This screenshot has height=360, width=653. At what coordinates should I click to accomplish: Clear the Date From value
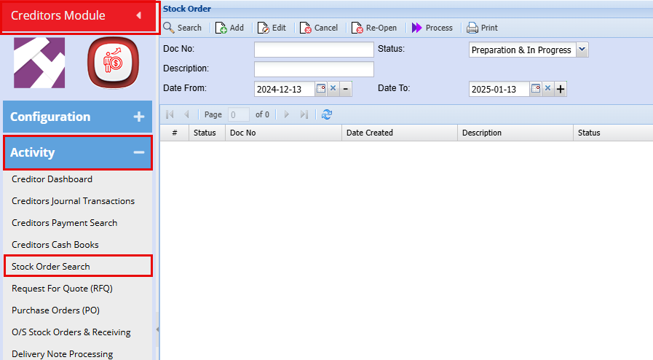[333, 88]
